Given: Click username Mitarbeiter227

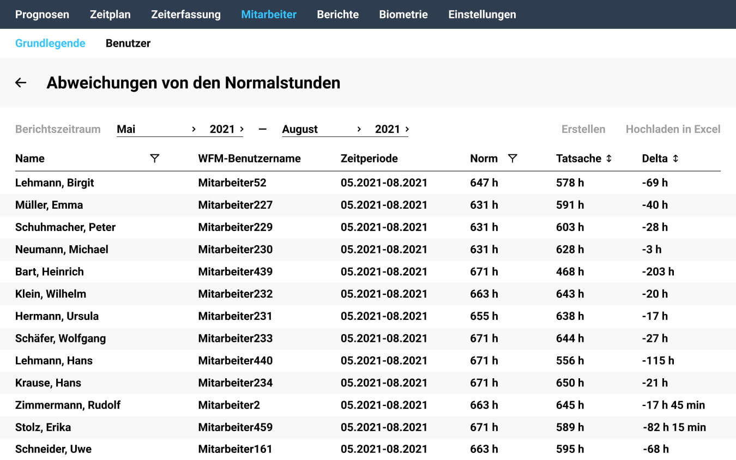Looking at the screenshot, I should coord(236,205).
